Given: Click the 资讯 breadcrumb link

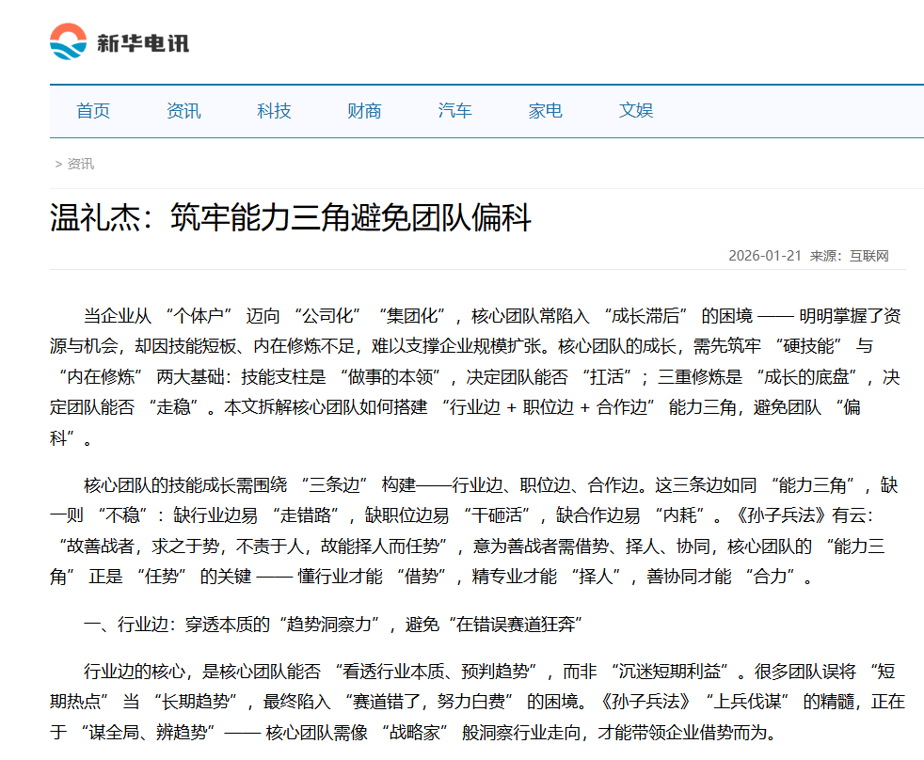Looking at the screenshot, I should [x=80, y=165].
